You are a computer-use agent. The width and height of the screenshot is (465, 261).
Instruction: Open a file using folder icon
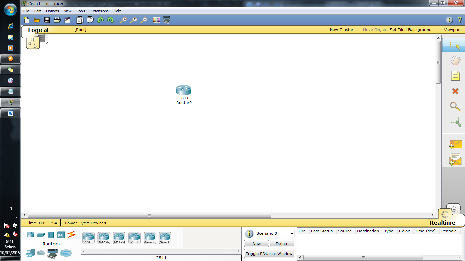pos(37,20)
